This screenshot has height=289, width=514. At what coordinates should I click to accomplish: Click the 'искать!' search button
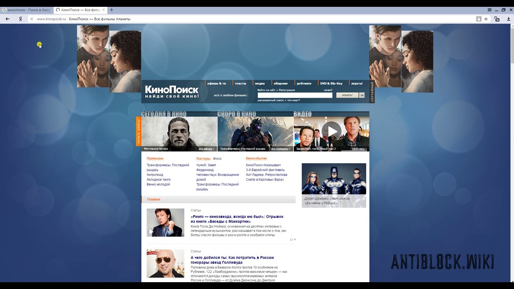347,95
